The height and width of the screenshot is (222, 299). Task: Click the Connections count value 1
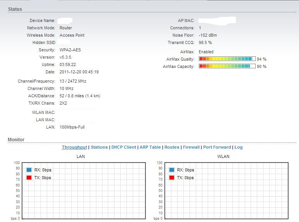coord(200,28)
